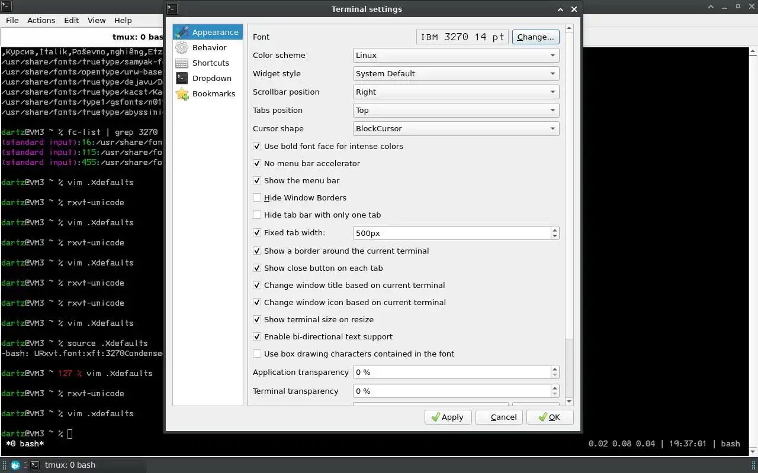The height and width of the screenshot is (473, 758).
Task: Click the '*0 bash*' tmux status text
Action: click(25, 443)
